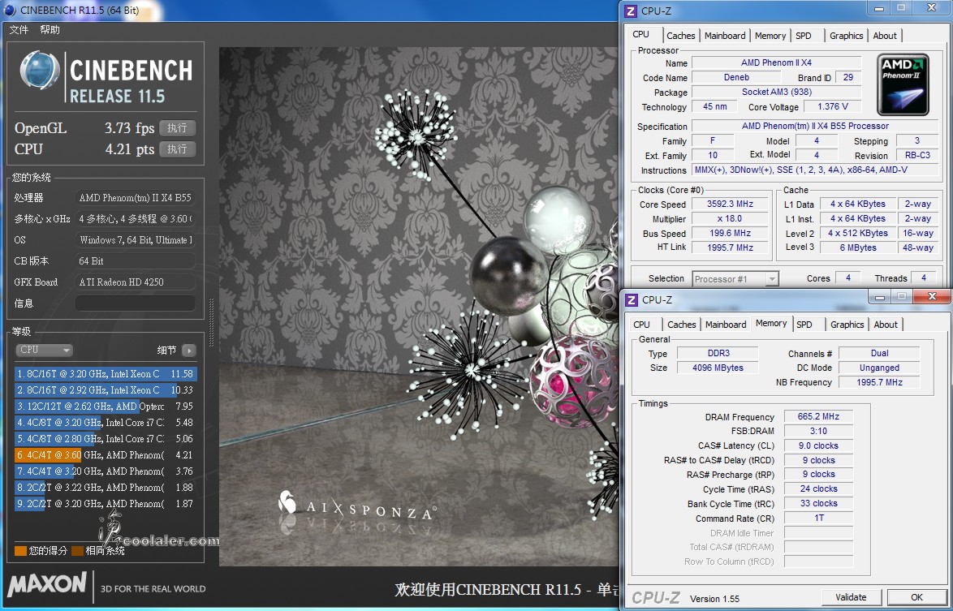Select ranking row 7 AMD Phenom 3.76
953x611 pixels.
(106, 471)
